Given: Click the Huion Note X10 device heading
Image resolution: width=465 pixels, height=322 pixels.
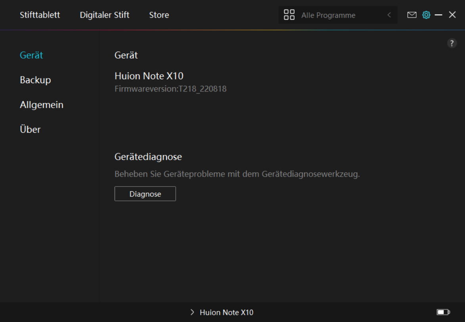Looking at the screenshot, I should [x=149, y=76].
